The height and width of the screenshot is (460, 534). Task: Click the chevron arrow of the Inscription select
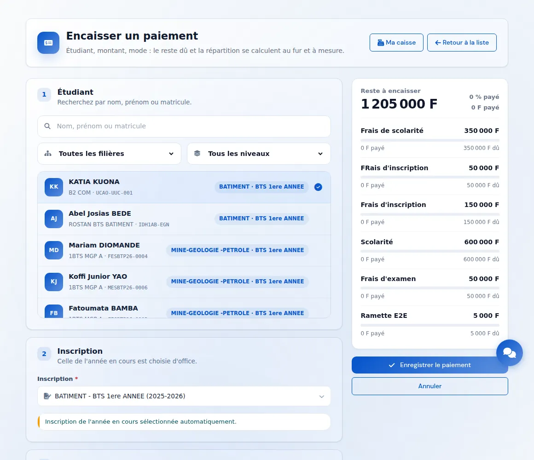tap(321, 397)
